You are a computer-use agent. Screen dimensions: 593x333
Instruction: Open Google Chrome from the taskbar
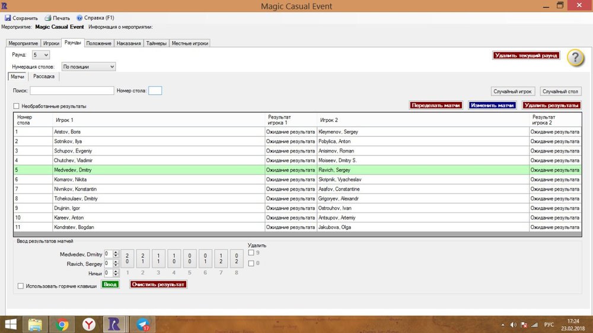pyautogui.click(x=61, y=324)
